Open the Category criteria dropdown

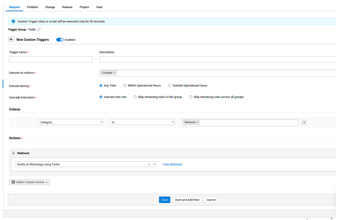click(71, 122)
